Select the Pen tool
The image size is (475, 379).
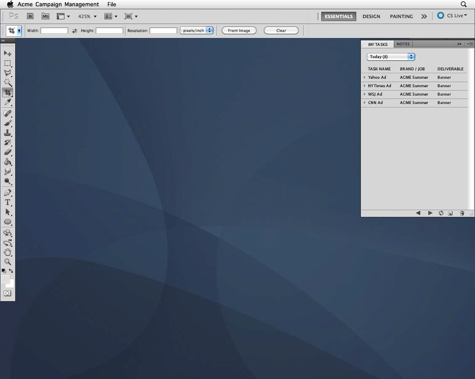[8, 192]
